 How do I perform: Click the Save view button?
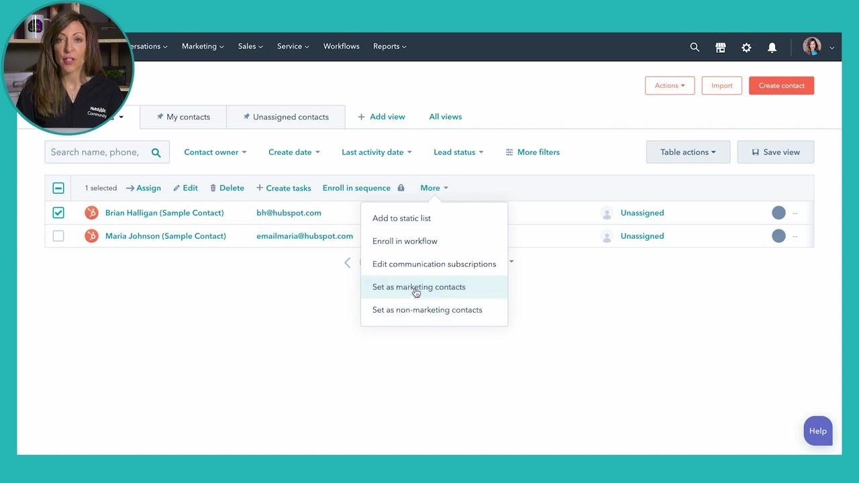(776, 152)
